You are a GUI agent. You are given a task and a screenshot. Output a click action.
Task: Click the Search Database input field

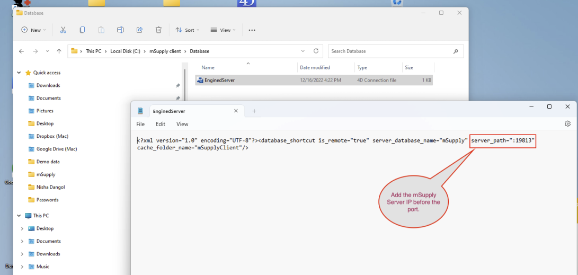[x=389, y=51]
